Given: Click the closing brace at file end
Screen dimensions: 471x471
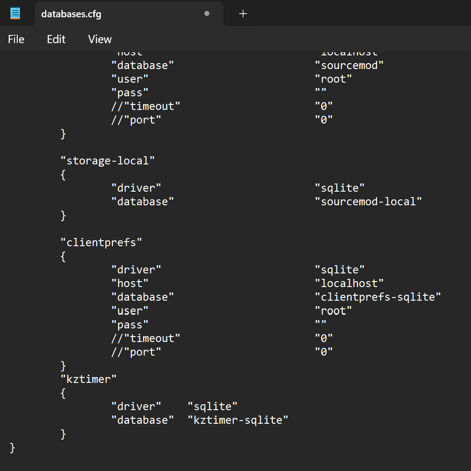Looking at the screenshot, I should pos(11,447).
